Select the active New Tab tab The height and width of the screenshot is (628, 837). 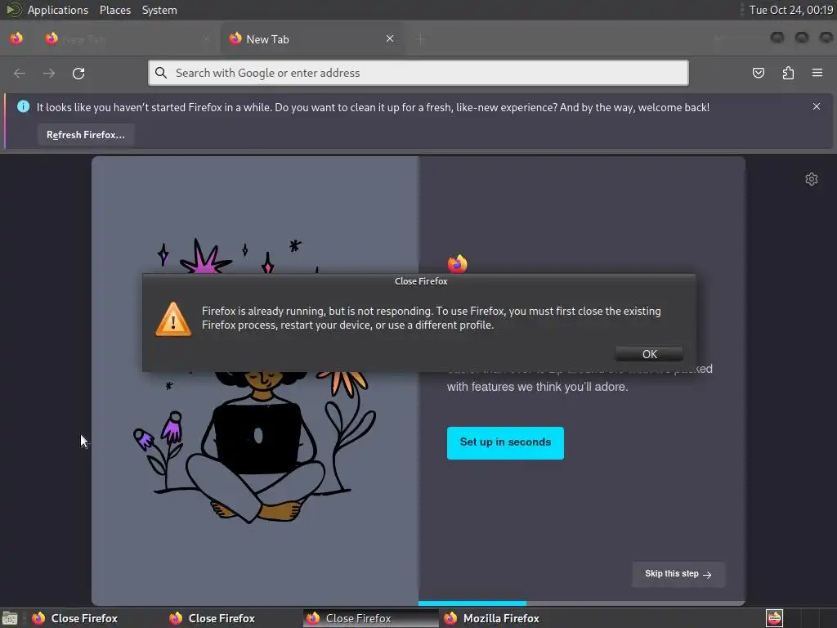tap(312, 39)
